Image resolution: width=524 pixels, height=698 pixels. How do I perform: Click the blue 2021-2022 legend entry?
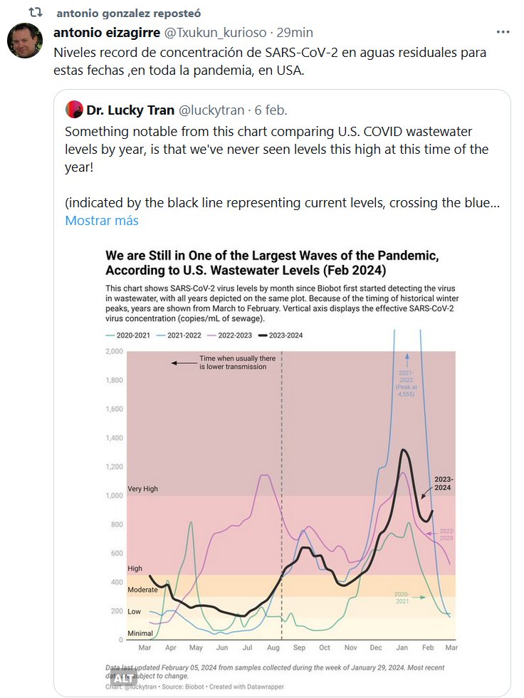point(178,335)
